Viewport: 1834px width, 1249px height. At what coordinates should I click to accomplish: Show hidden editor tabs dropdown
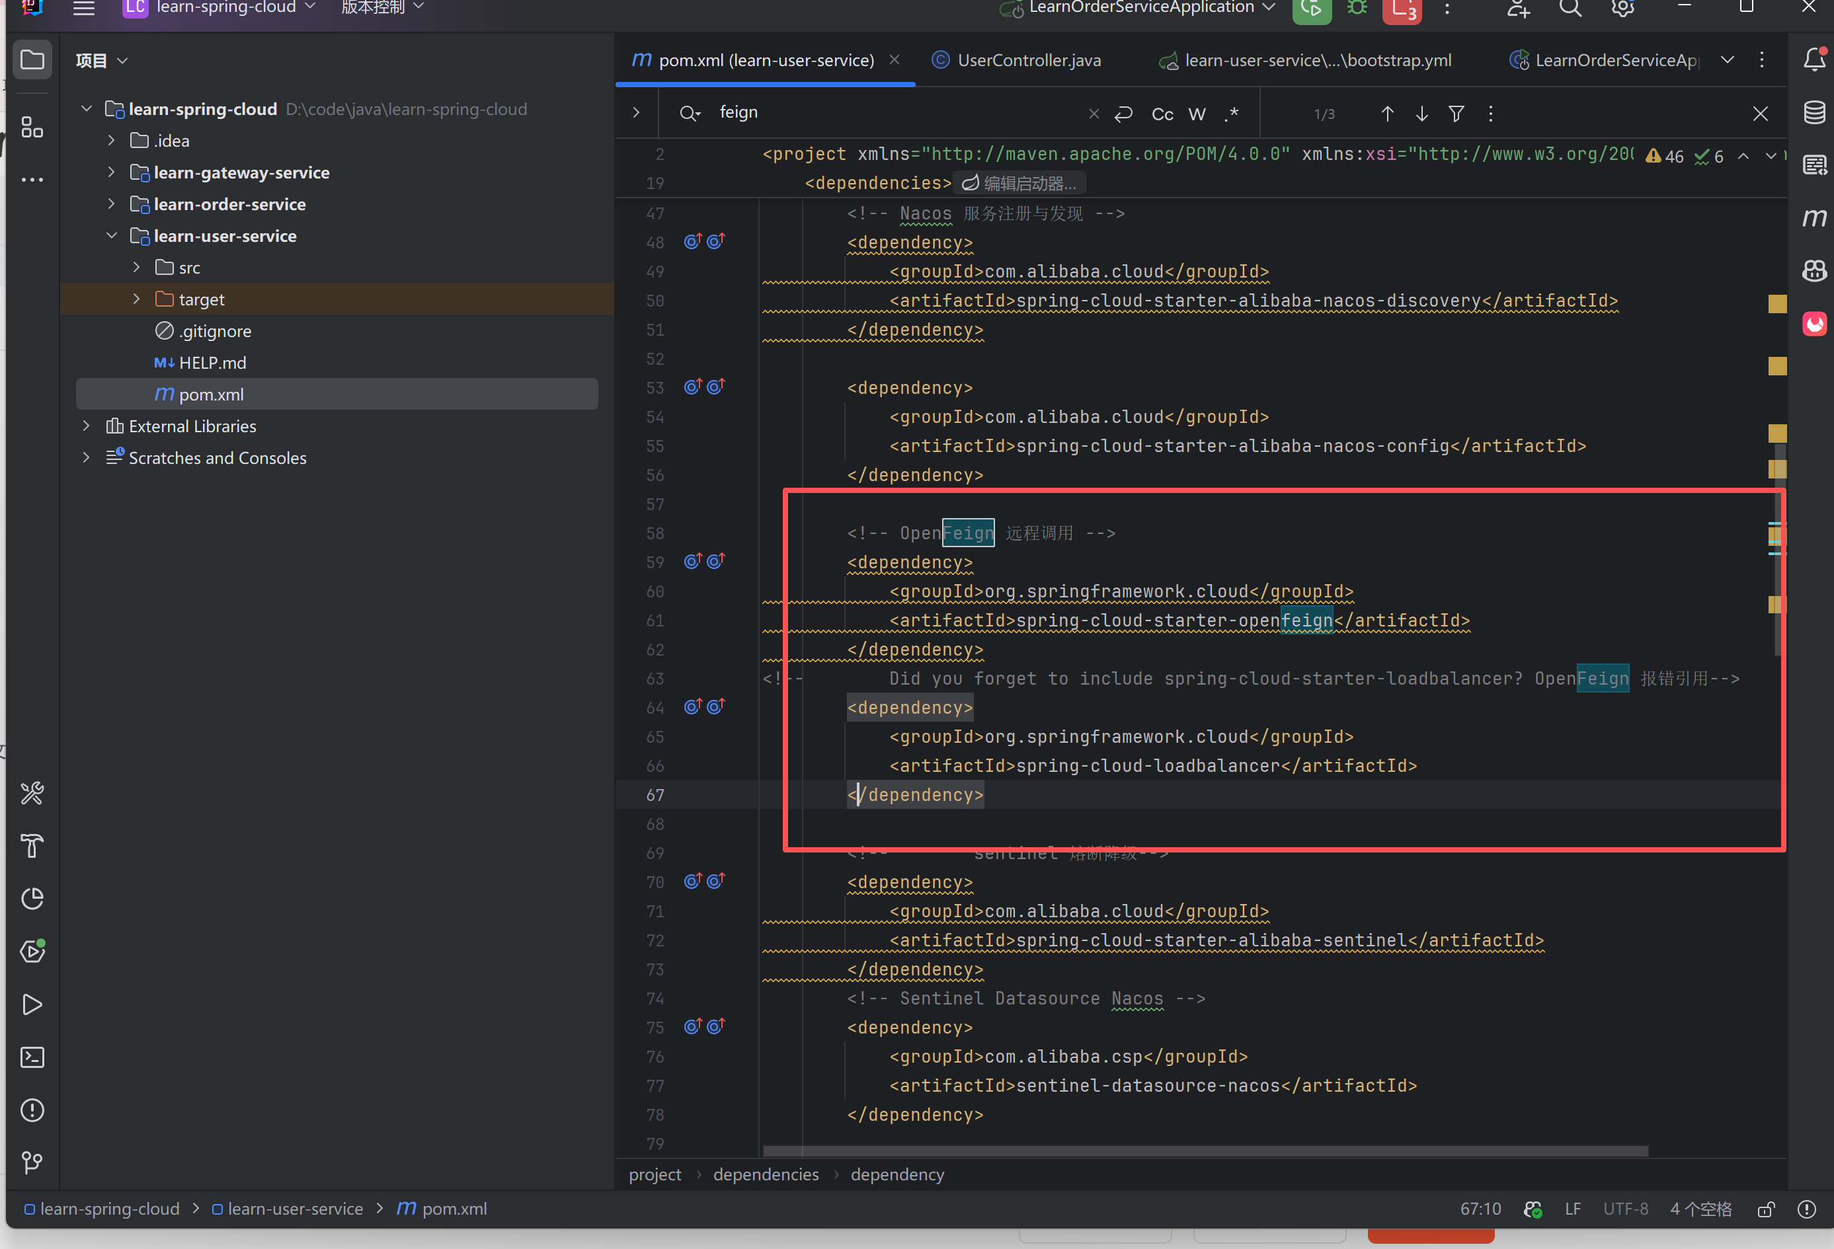tap(1728, 60)
